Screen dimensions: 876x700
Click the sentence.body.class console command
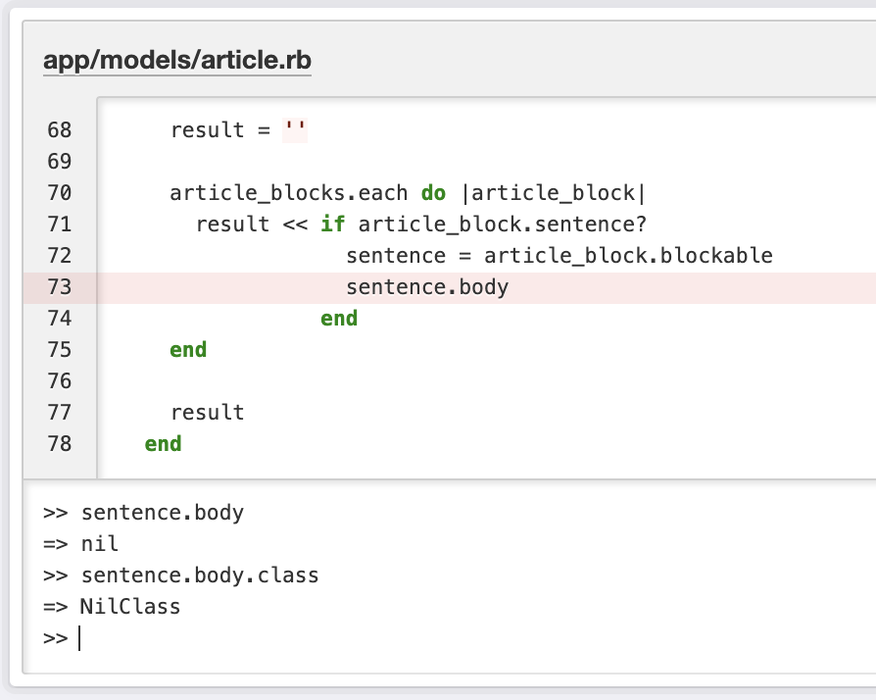pos(200,575)
